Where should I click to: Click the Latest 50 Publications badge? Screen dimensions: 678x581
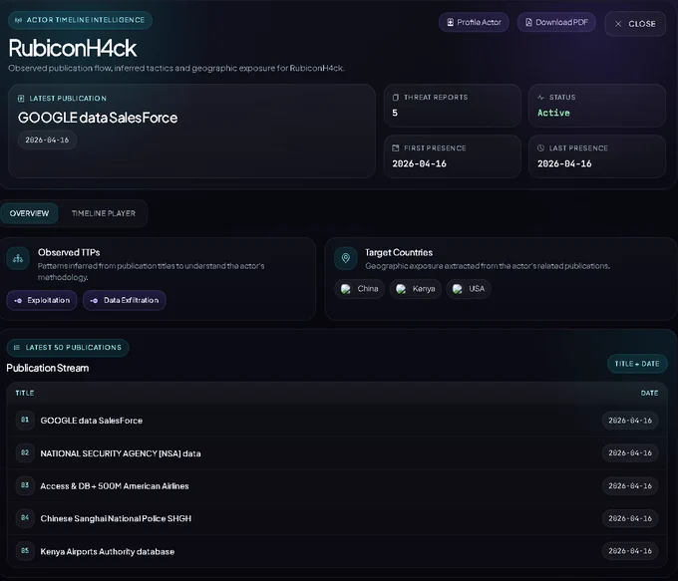(x=68, y=348)
